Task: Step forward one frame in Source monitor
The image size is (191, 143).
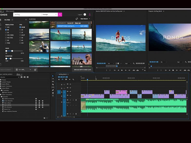Action: [126, 70]
